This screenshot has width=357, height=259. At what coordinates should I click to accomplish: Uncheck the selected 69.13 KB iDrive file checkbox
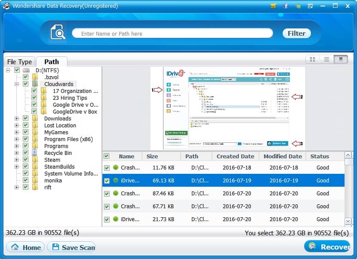pyautogui.click(x=107, y=181)
